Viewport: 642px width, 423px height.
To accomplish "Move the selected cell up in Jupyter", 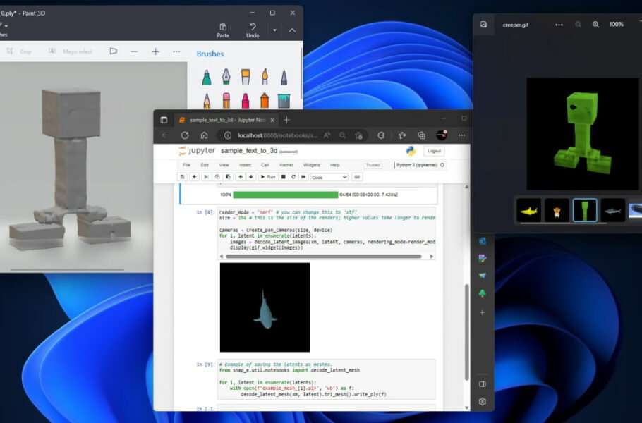I will (x=241, y=177).
